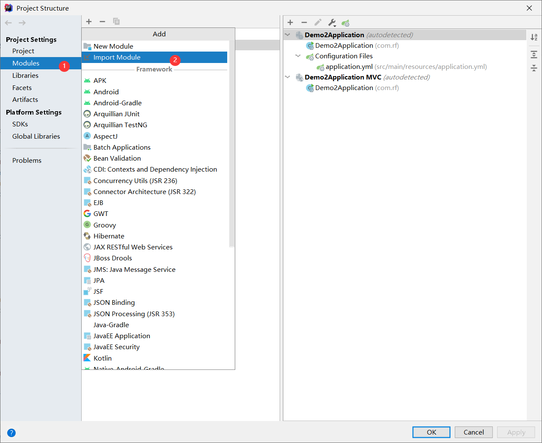542x443 pixels.
Task: Click the Hibernate framework icon
Action: (x=87, y=236)
